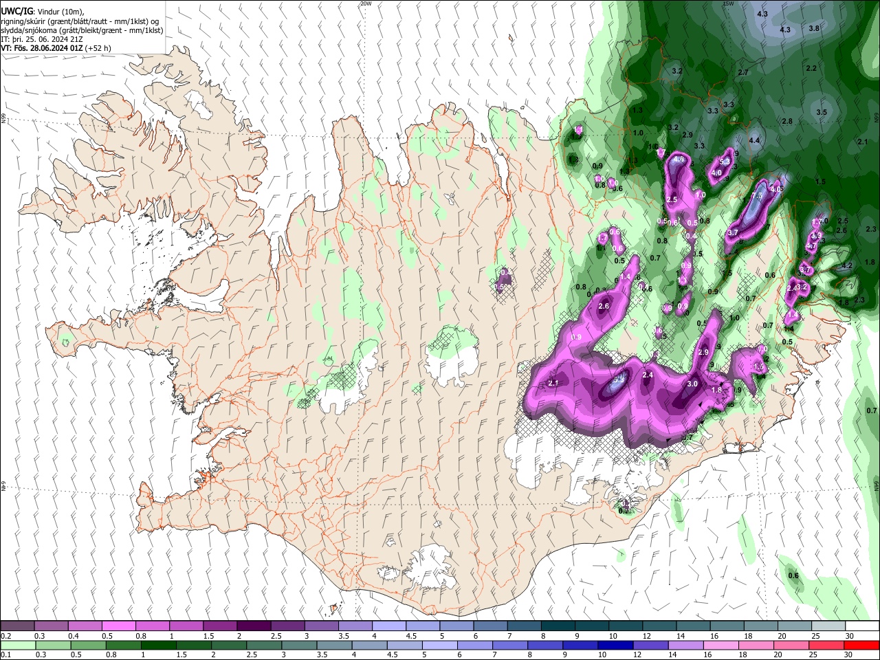This screenshot has width=880, height=660.
Task: Select the dark green swatch between 1 and 1.5
Action: coord(157,645)
